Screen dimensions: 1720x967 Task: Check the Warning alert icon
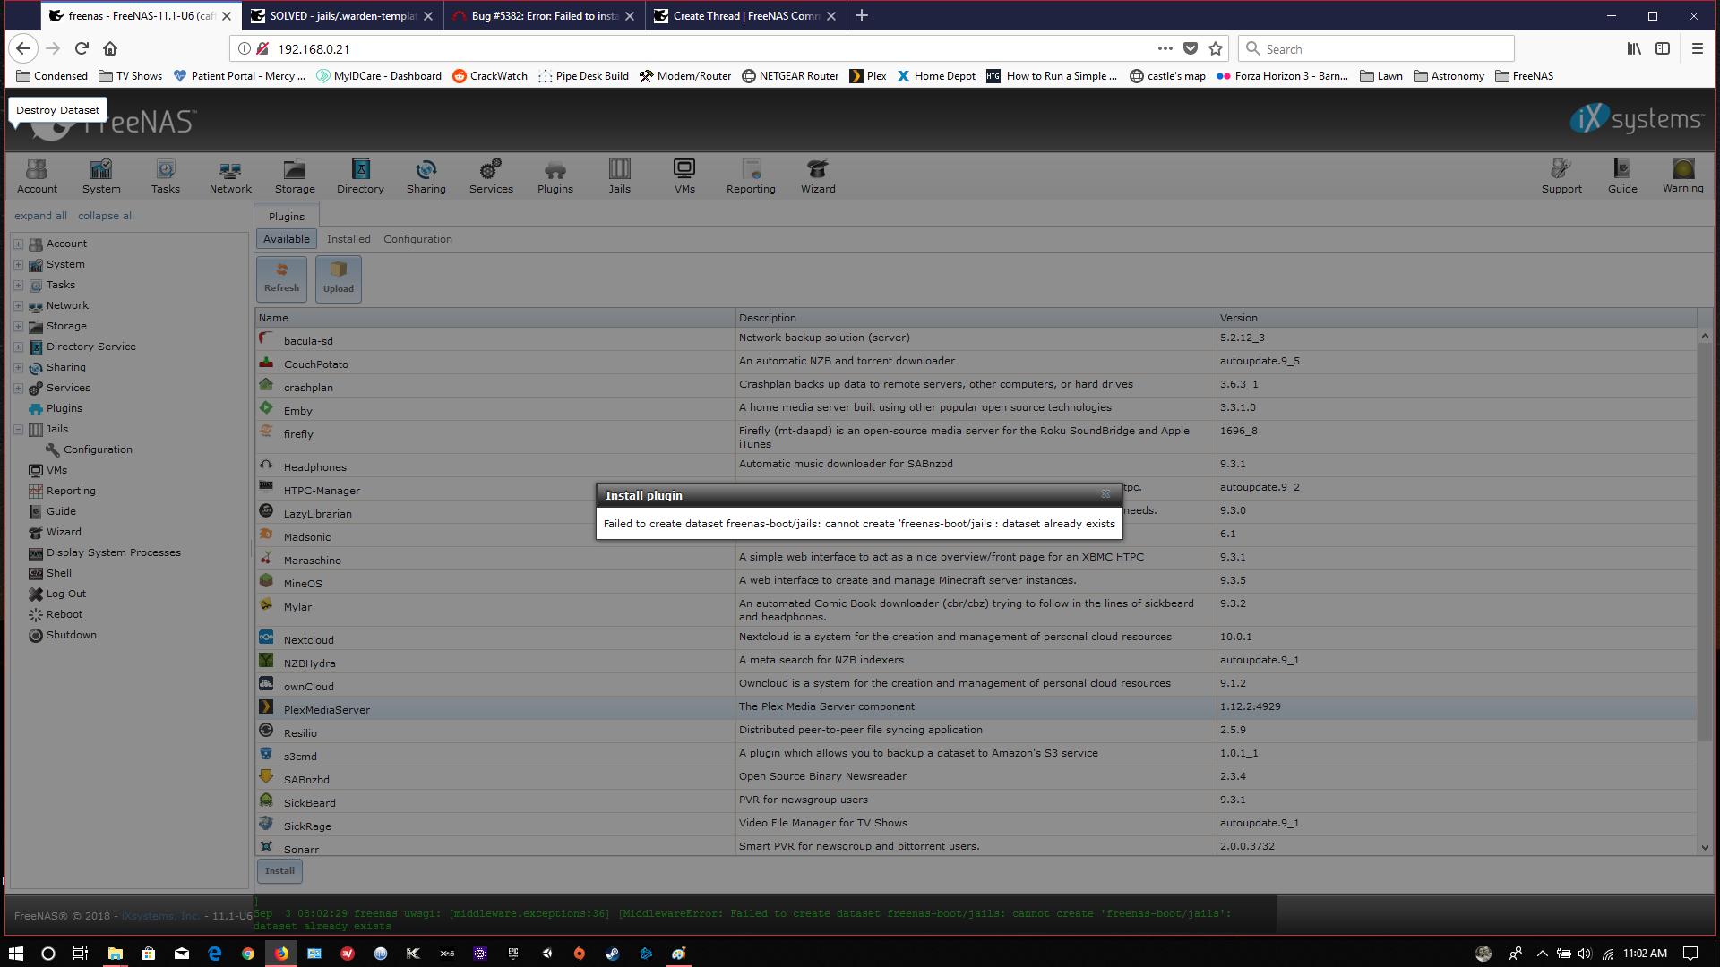click(1683, 175)
